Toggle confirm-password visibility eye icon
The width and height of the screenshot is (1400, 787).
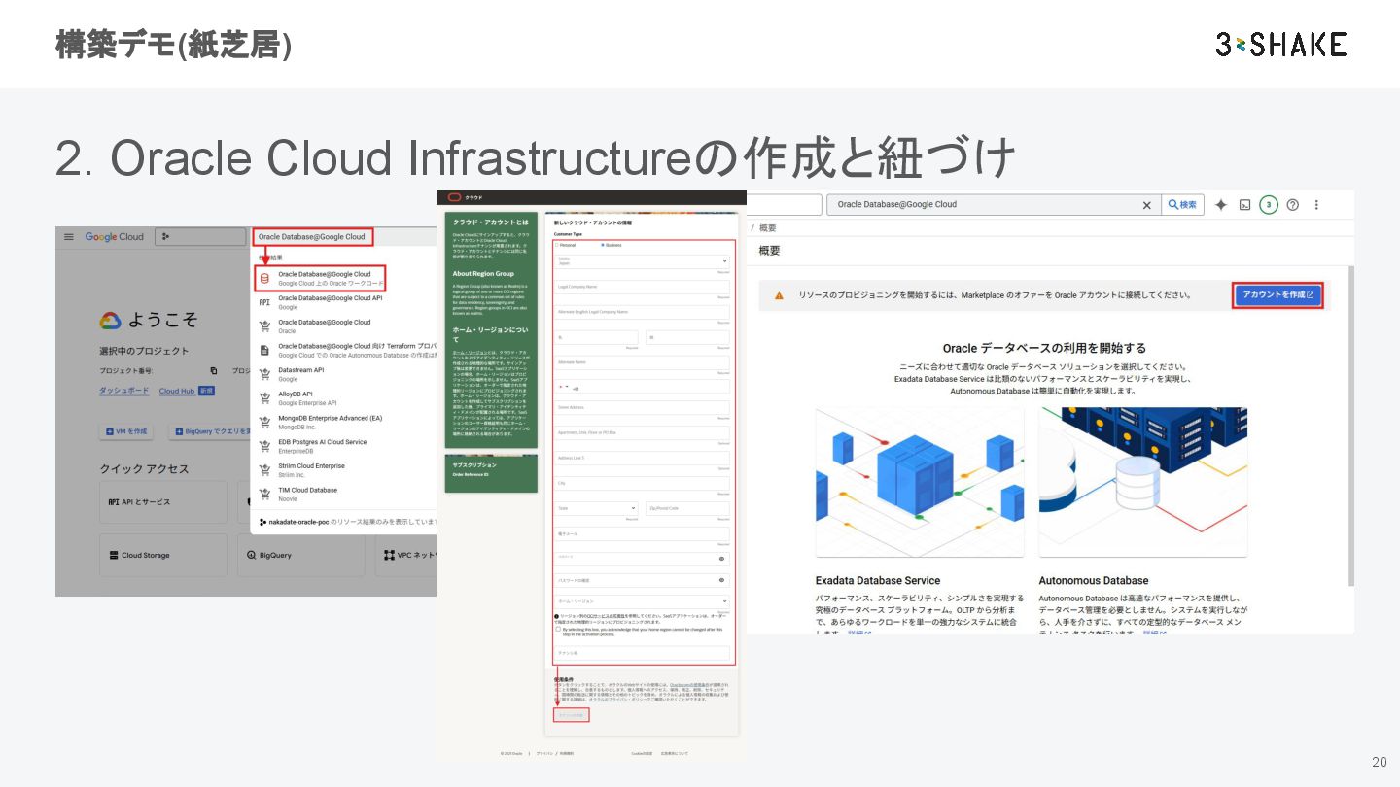pos(721,580)
